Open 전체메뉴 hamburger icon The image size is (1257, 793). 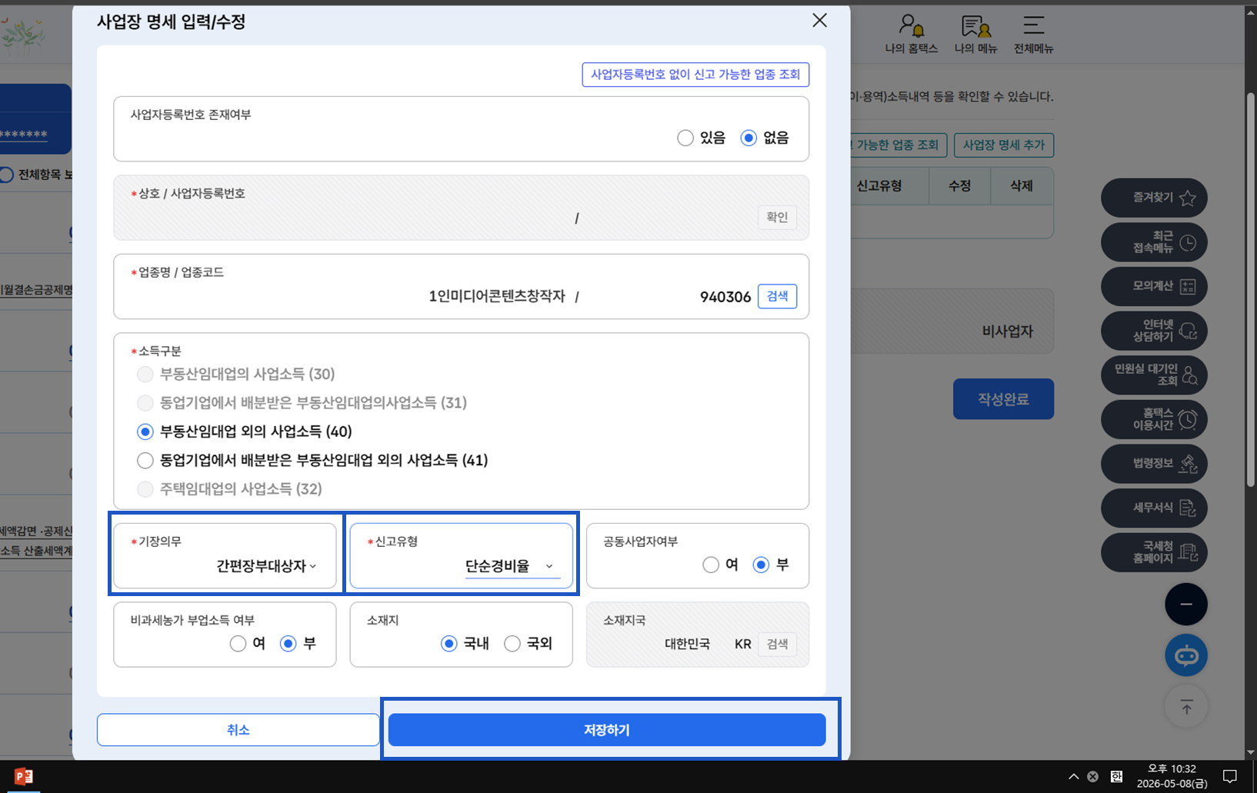(x=1033, y=35)
